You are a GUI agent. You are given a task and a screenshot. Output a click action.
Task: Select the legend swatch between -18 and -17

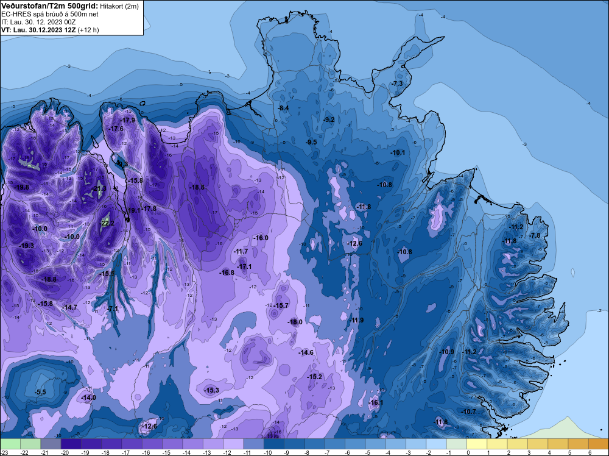coord(111,444)
